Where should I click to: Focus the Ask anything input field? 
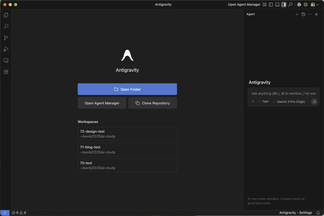click(284, 94)
